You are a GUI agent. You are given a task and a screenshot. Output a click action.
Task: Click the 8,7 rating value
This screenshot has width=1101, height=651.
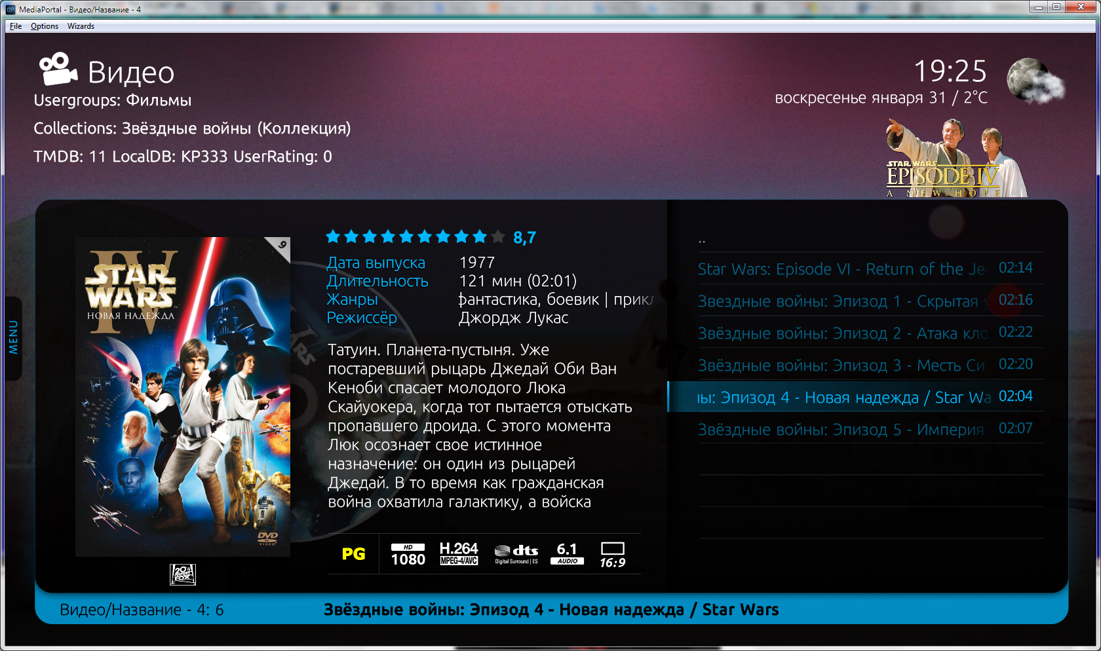[524, 237]
